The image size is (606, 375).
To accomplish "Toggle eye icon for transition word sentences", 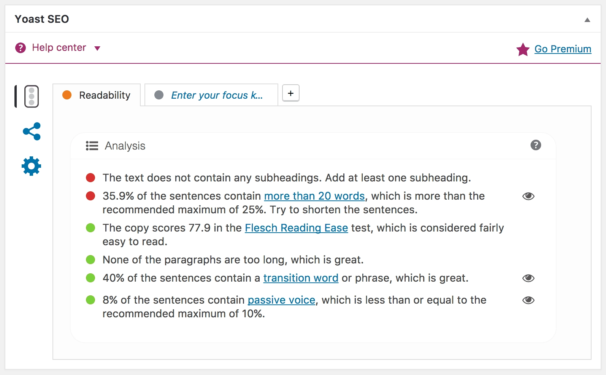I will click(x=528, y=278).
